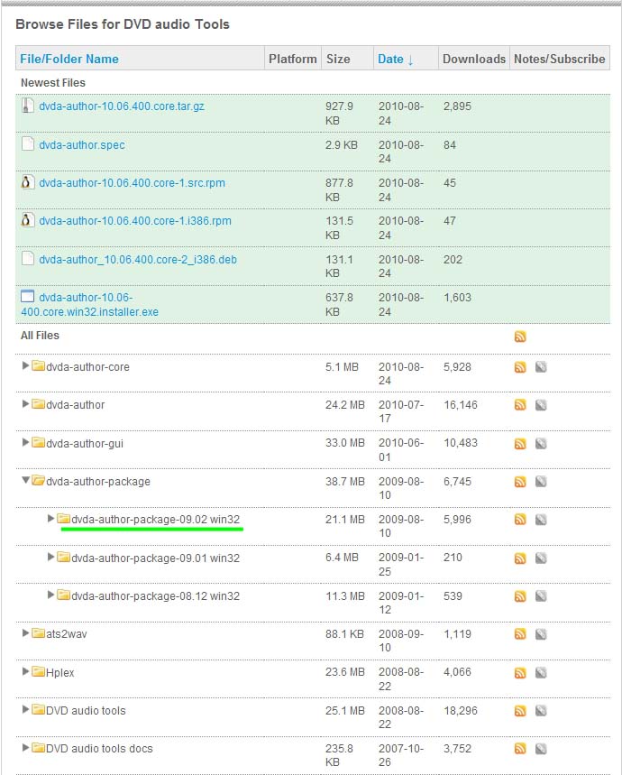
Task: Expand the dvda-author folder arrow
Action: tap(25, 404)
